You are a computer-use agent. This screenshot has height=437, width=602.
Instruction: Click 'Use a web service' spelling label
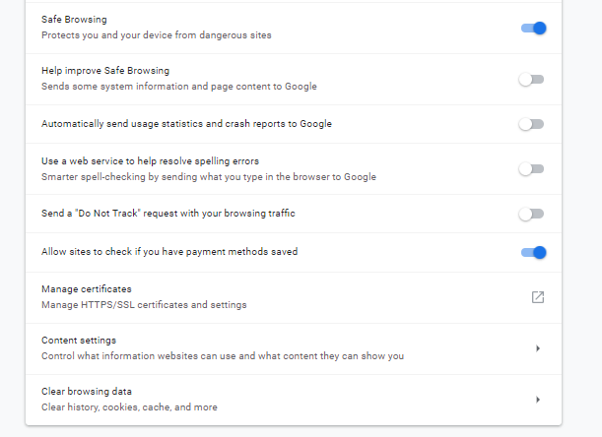150,161
